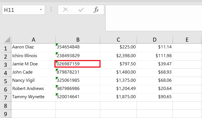The image size is (202, 118).
Task: Click the formula bar three-dot resize handle
Action: (x=51, y=10)
